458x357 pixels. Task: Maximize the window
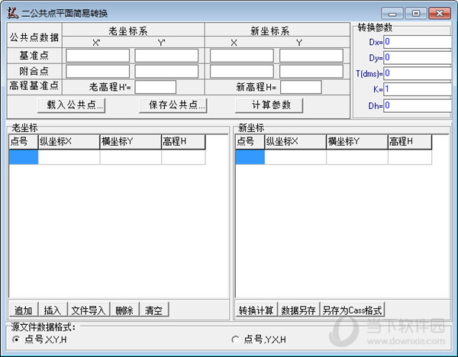tap(416, 14)
